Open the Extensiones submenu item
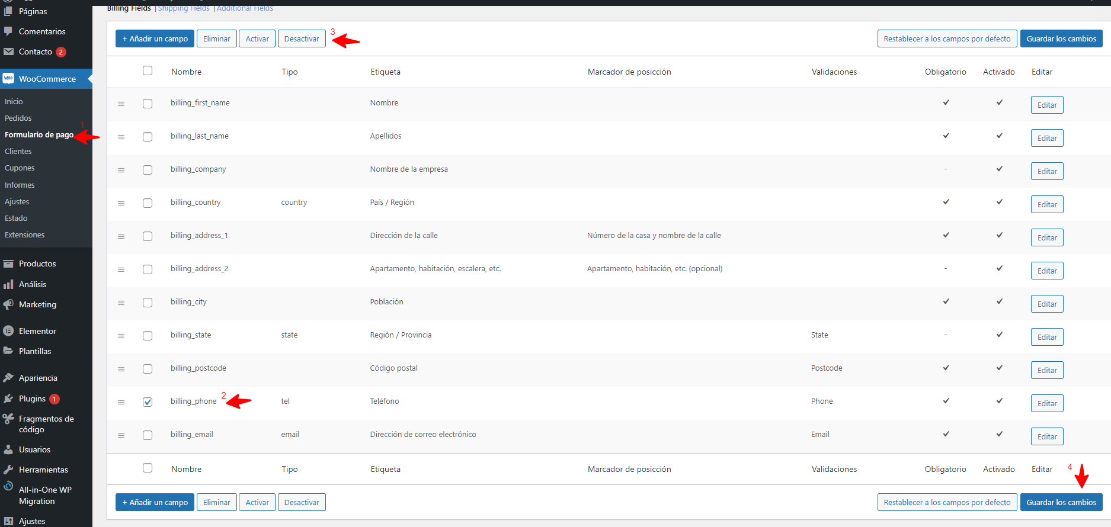Screen dimensions: 1111x527 (x=25, y=234)
